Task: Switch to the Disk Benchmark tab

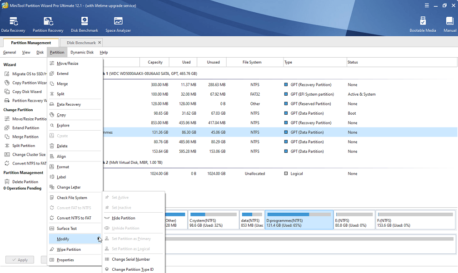Action: pos(81,43)
